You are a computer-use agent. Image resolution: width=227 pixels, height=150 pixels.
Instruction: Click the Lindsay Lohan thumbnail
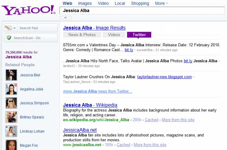point(11,131)
